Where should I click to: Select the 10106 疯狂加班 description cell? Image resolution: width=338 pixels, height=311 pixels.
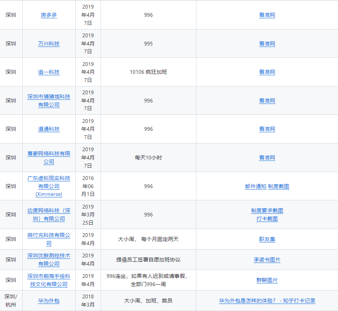pos(148,72)
